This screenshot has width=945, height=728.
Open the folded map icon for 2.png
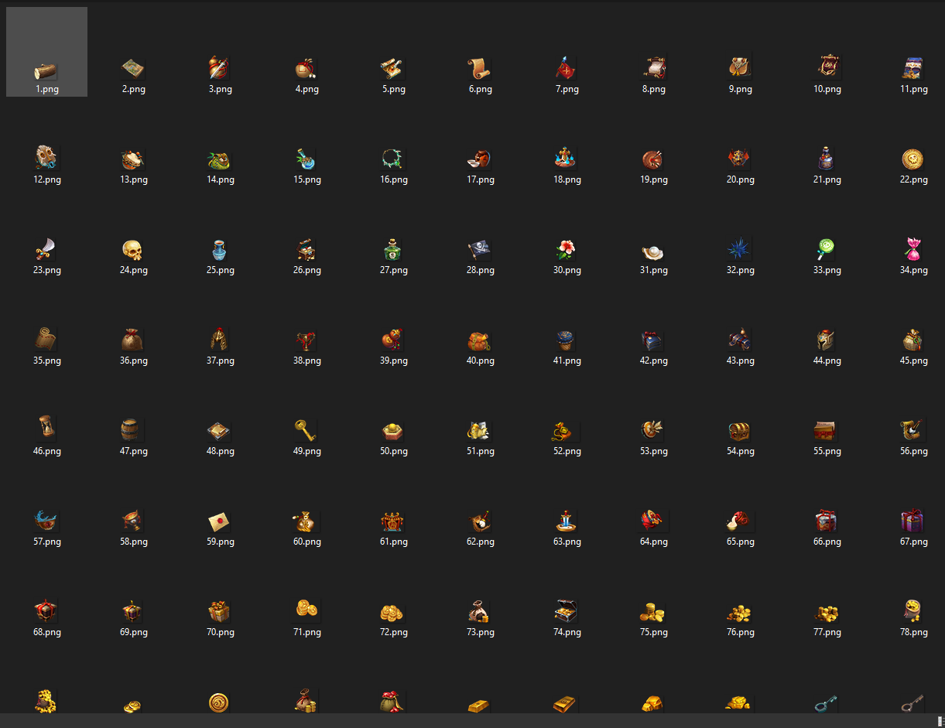click(133, 69)
